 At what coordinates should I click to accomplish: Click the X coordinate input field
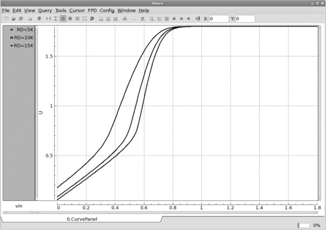coord(219,19)
